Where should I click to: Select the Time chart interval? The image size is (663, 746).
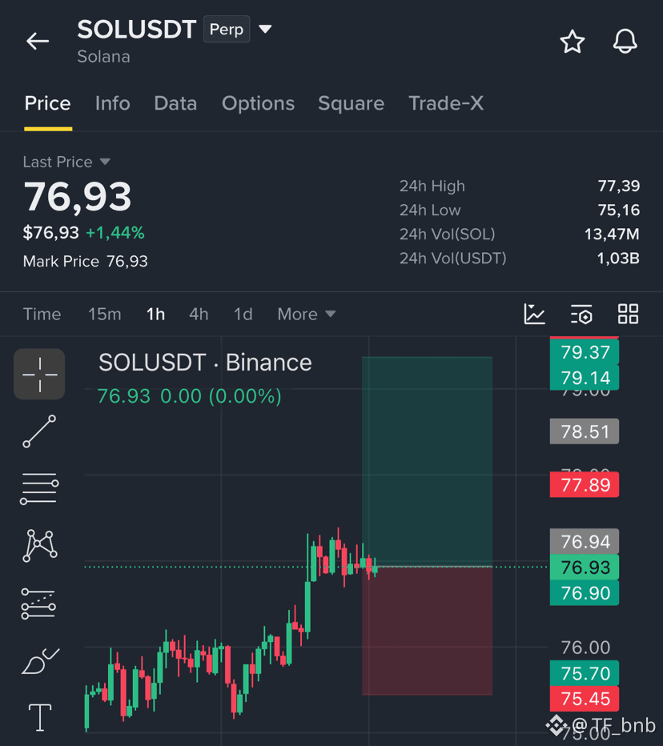click(42, 314)
